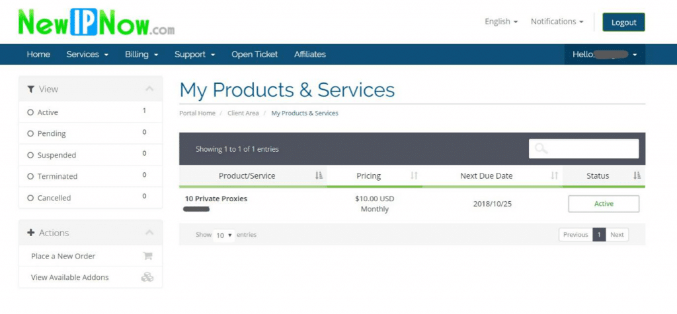Viewport: 677px width, 314px height.
Task: Click the plus icon beside Actions
Action: pyautogui.click(x=30, y=233)
